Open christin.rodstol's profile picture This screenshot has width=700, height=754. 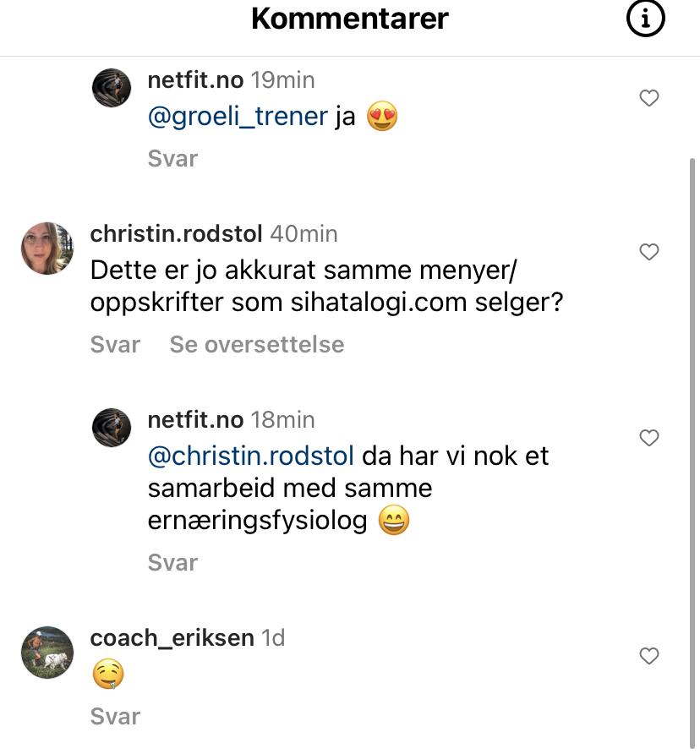click(x=47, y=249)
